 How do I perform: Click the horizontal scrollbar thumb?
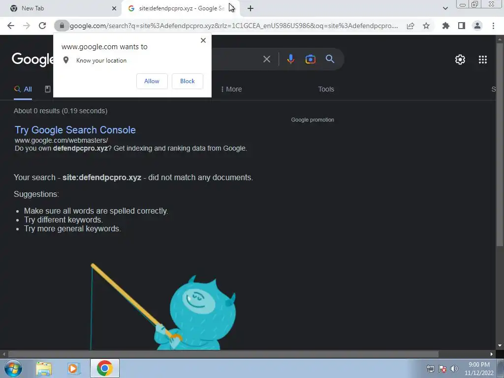[x=223, y=354]
